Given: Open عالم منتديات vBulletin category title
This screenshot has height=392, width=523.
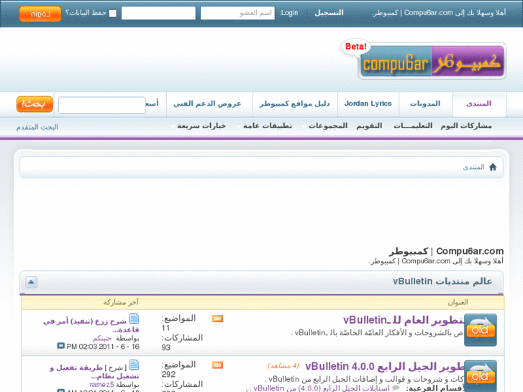Looking at the screenshot, I should (x=442, y=281).
